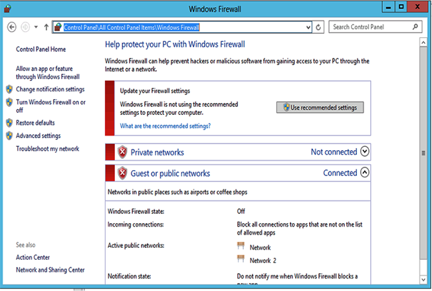Open What are the recommended settings link
432x291 pixels.
pos(165,126)
